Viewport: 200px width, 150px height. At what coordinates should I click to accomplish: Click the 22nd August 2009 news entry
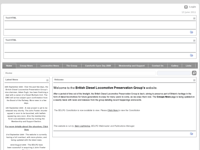point(26,147)
